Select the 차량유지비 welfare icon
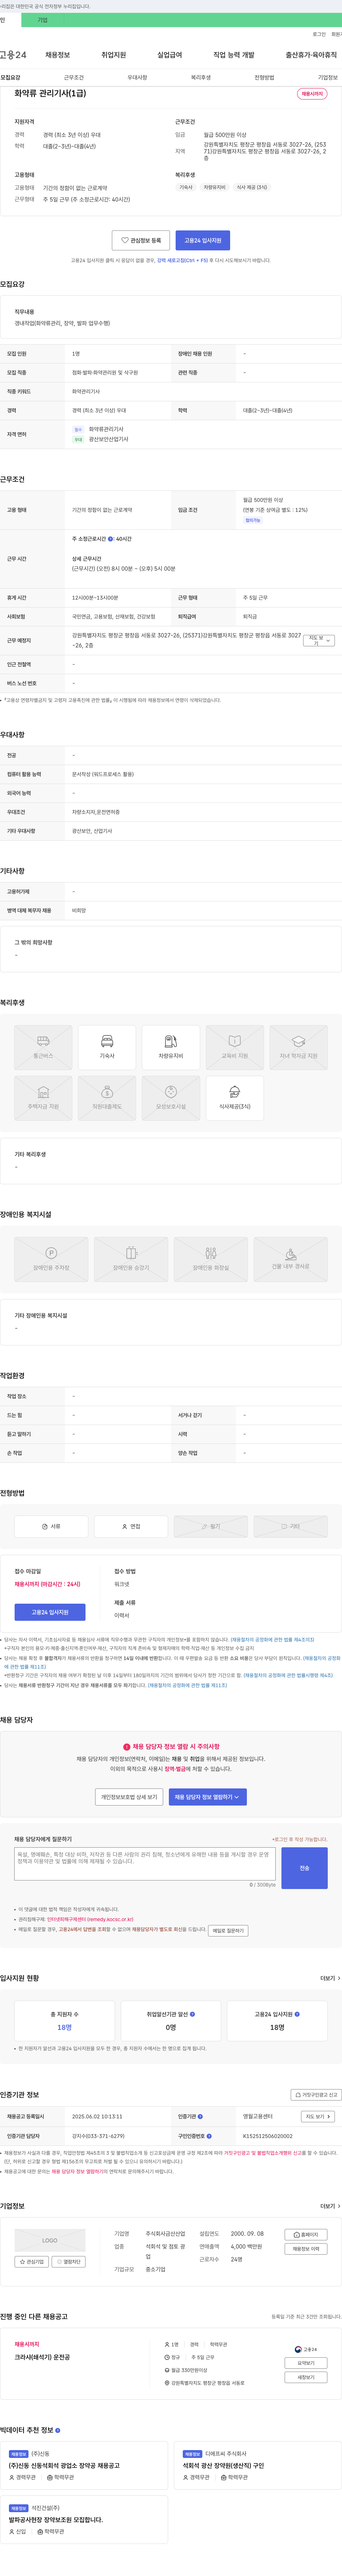 pos(171,1048)
